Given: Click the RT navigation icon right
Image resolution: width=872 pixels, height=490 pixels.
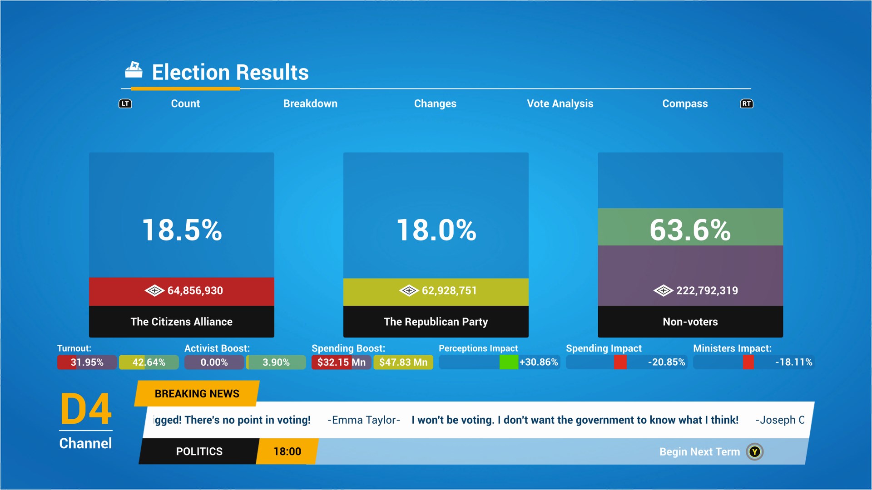Looking at the screenshot, I should click(748, 103).
